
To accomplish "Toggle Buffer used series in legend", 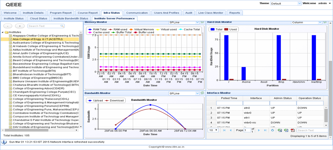I will (144, 32).
